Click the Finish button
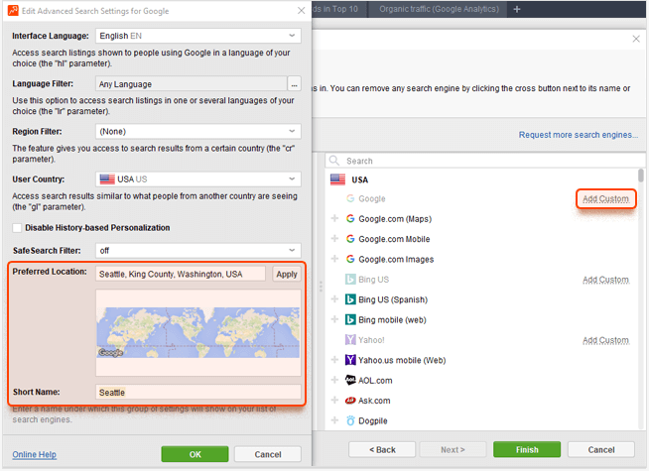Image resolution: width=649 pixels, height=471 pixels. [527, 449]
